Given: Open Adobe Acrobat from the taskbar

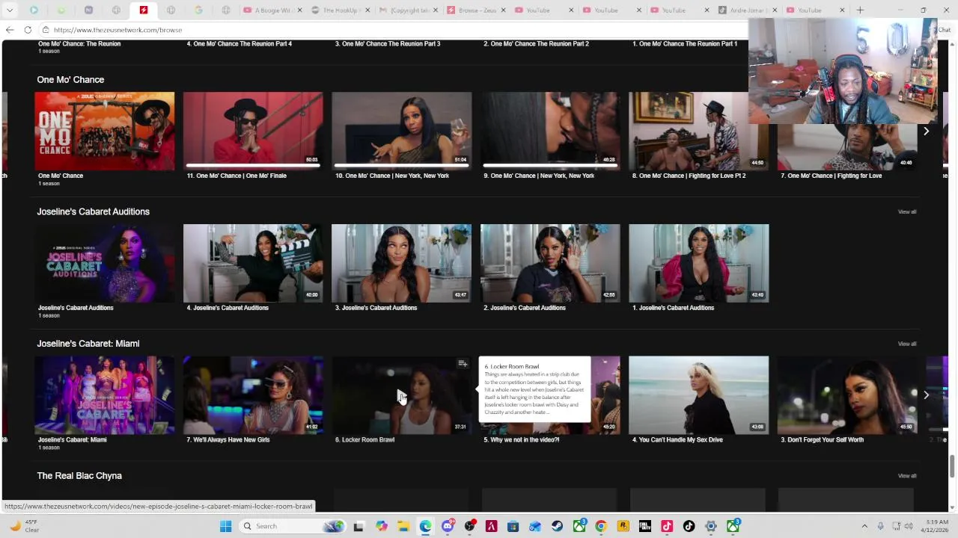Looking at the screenshot, I should pyautogui.click(x=492, y=526).
